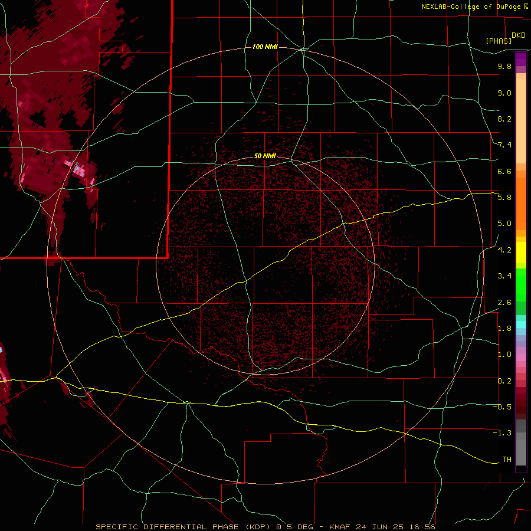Click the 7.4 legend value
This screenshot has width=531, height=531.
[x=504, y=145]
